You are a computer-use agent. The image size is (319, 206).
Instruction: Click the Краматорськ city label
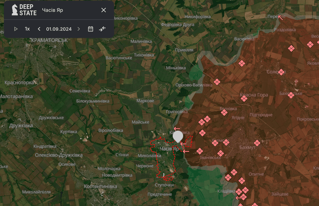[50, 40]
